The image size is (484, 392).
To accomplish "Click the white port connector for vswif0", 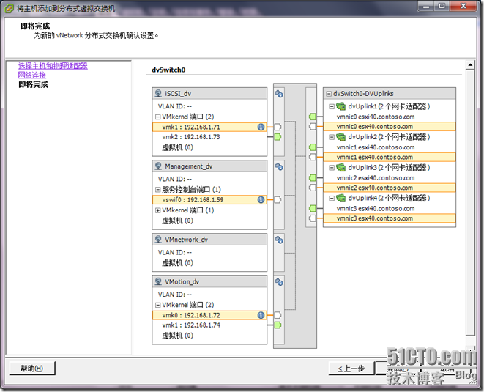I will [x=278, y=200].
